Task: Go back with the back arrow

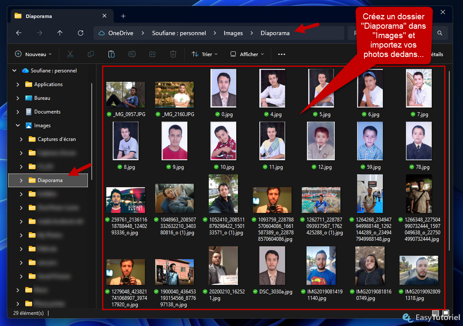Action: coord(19,33)
